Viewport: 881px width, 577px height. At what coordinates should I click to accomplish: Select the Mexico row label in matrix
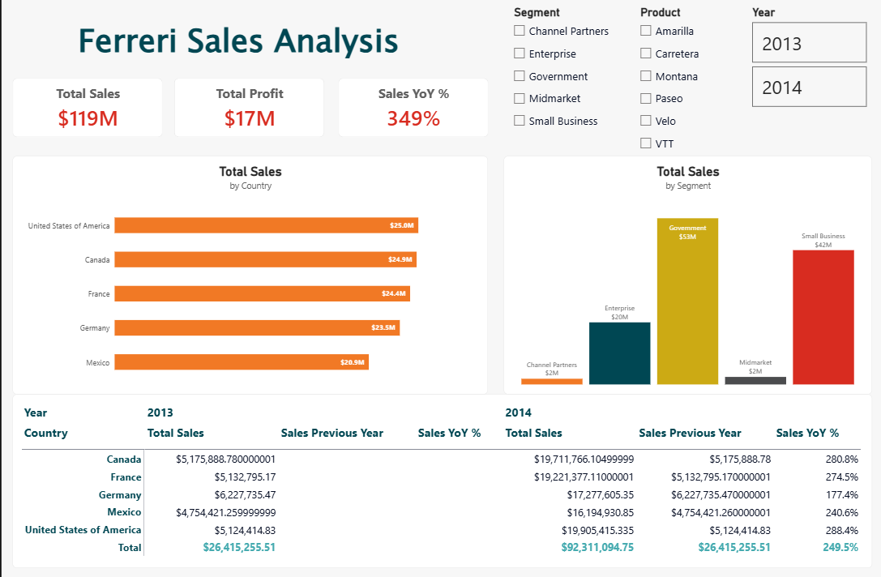coord(124,512)
